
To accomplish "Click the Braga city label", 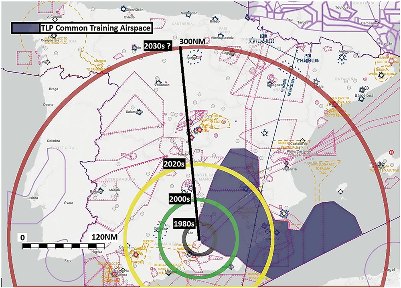I will 53,89.
